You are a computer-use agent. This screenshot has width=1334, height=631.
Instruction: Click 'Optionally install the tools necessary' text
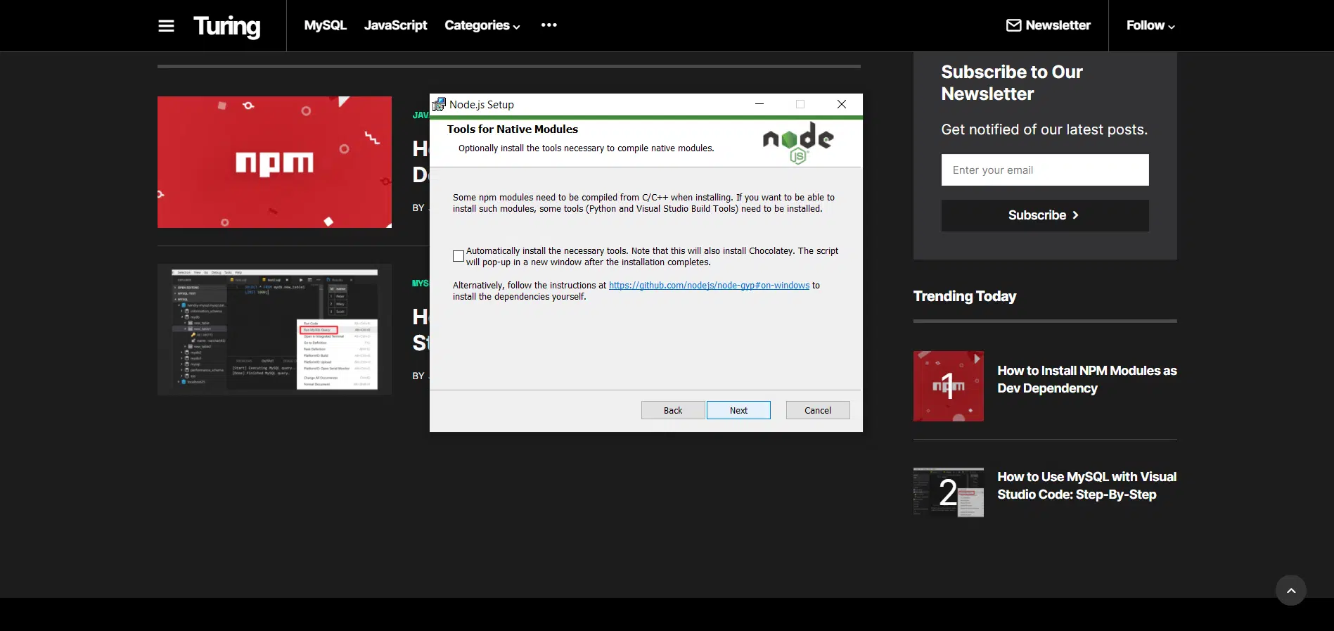[586, 148]
